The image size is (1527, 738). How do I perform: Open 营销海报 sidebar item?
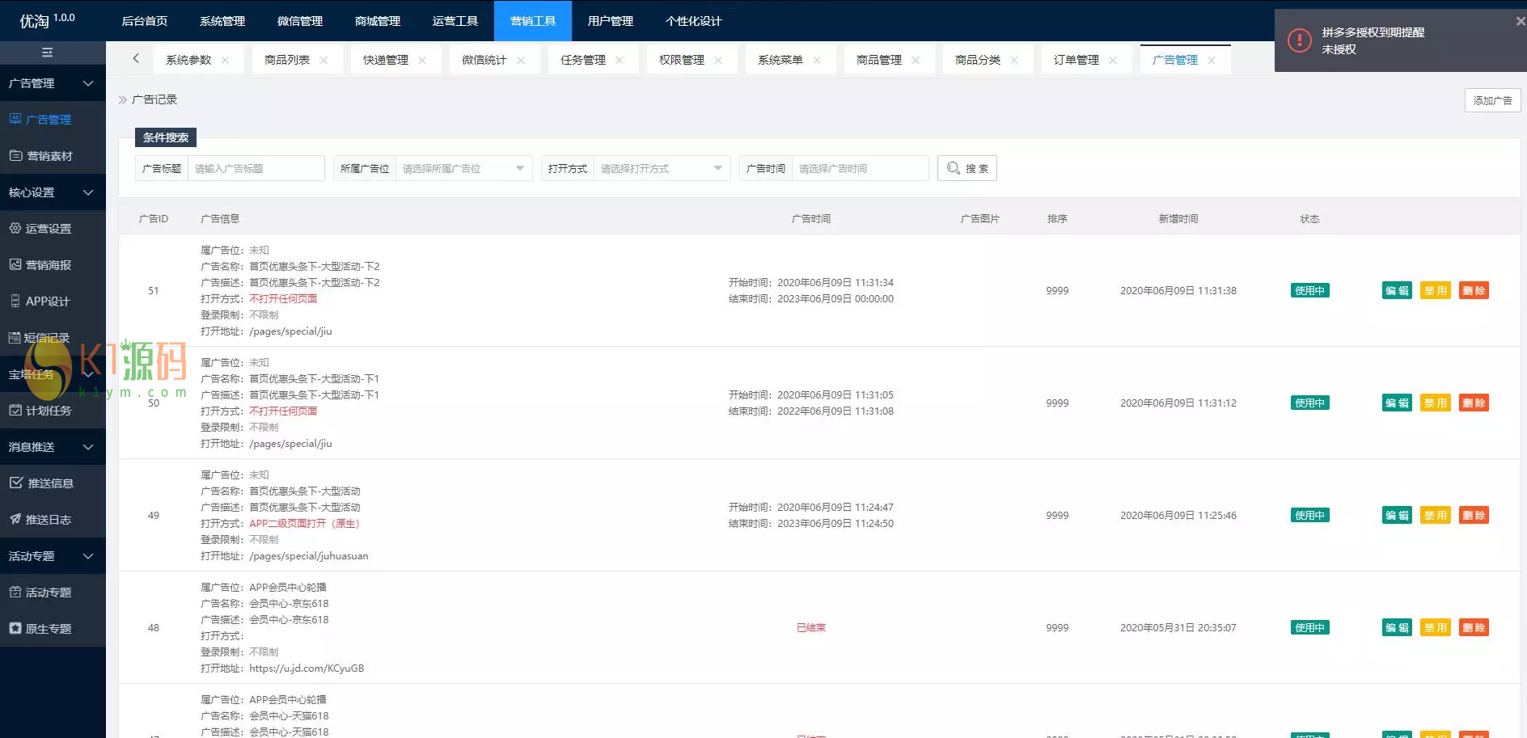tap(49, 265)
